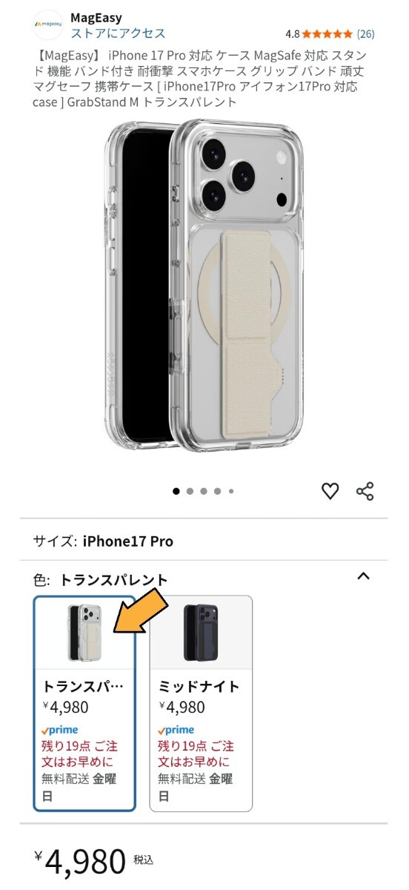Tap the heart wishlist icon
409x890 pixels.
coord(330,491)
